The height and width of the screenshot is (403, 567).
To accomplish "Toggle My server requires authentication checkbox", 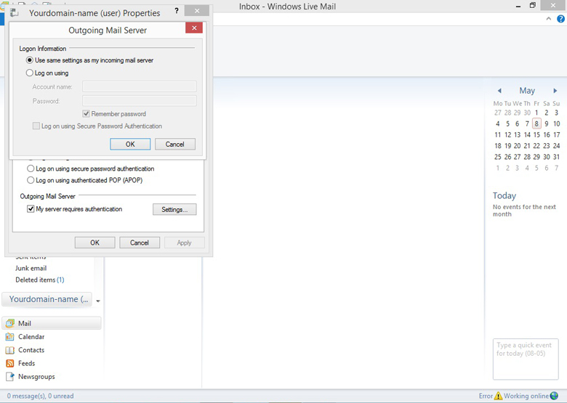I will coord(31,209).
